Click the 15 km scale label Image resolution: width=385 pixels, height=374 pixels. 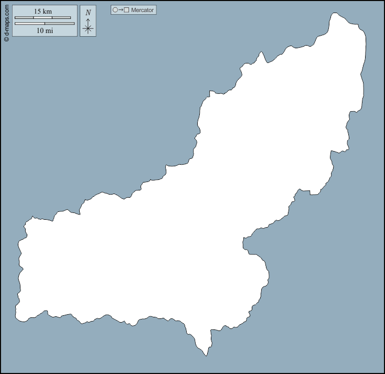43,12
